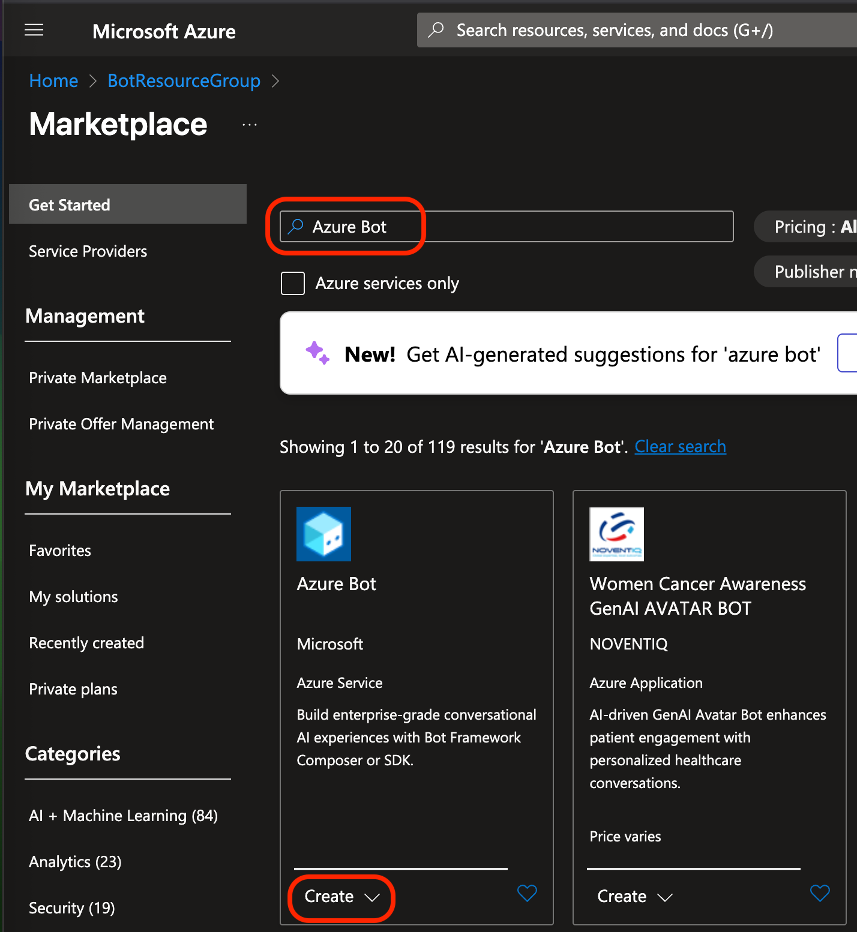Open Service Providers section
The height and width of the screenshot is (932, 857).
pos(88,251)
